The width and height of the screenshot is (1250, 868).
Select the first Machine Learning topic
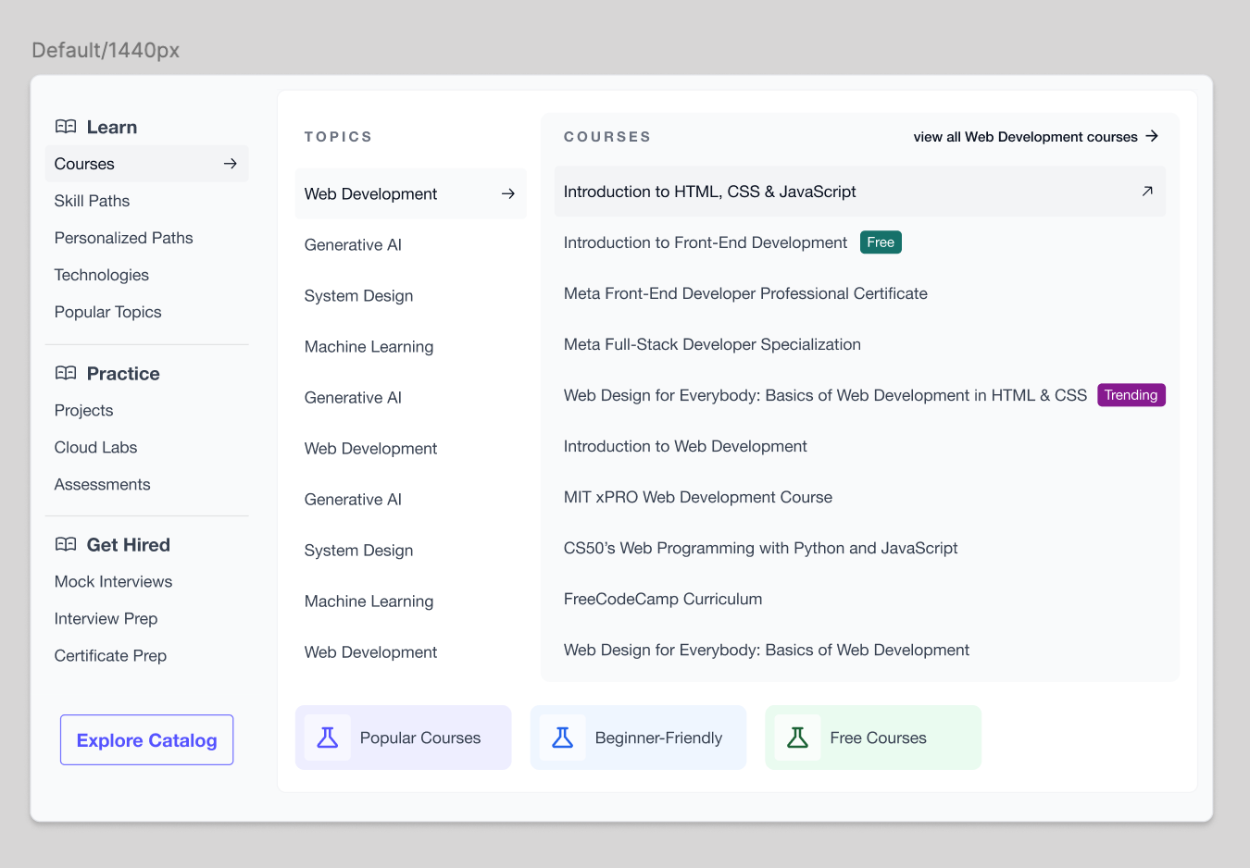[369, 346]
